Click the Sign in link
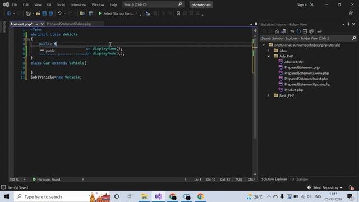359x202 pixels. tap(302, 4)
